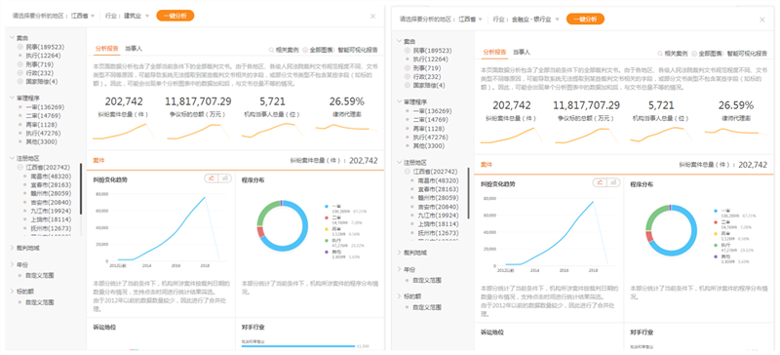Click region list scrollbar in 银行业 panel

pos(468,193)
